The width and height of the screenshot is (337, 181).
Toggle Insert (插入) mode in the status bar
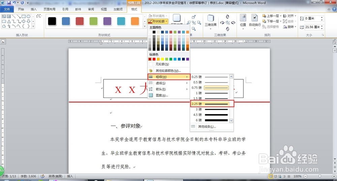pos(70,176)
